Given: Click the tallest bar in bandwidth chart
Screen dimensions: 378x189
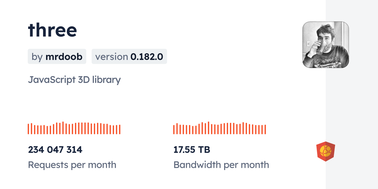Looking at the screenshot, I should pyautogui.click(x=208, y=128).
